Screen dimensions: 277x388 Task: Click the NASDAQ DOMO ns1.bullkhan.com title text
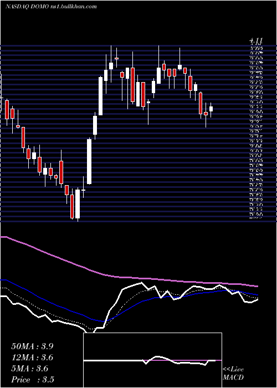[x=51, y=7]
